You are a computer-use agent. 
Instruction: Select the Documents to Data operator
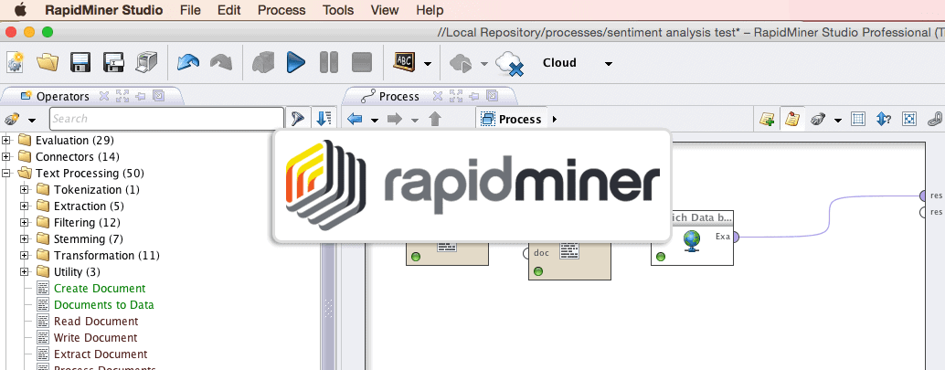[x=103, y=305]
